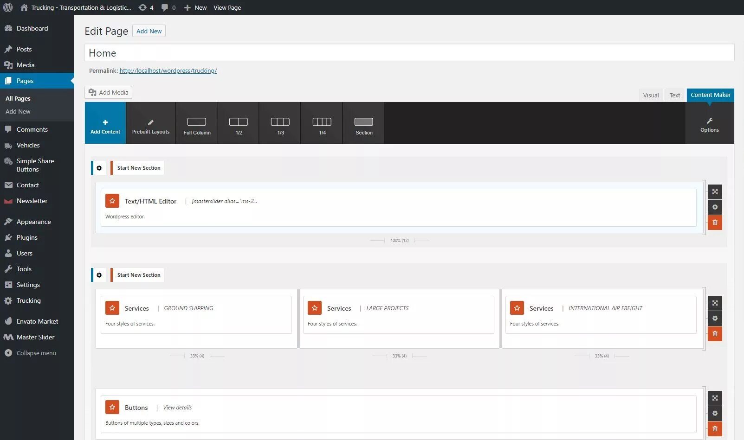Viewport: 744px width, 440px height.
Task: Delete the Services row with trash icon
Action: (x=715, y=333)
